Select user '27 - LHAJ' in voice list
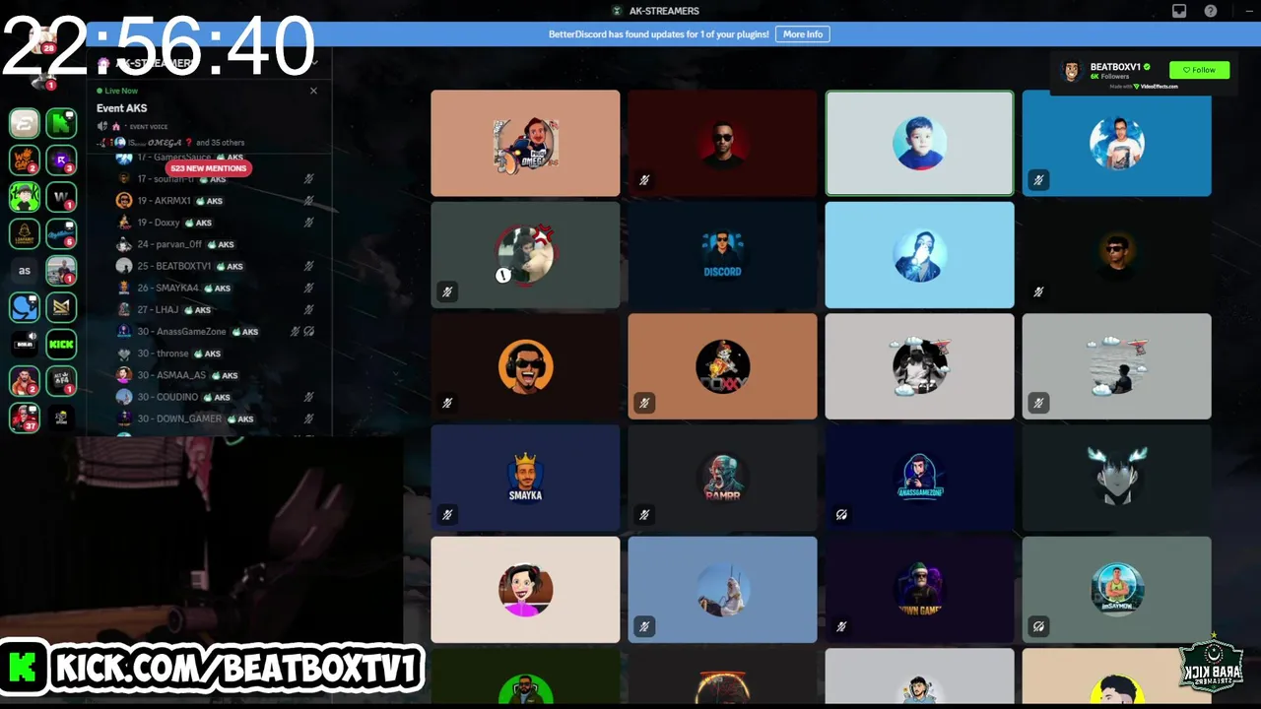This screenshot has width=1261, height=709. pyautogui.click(x=215, y=309)
